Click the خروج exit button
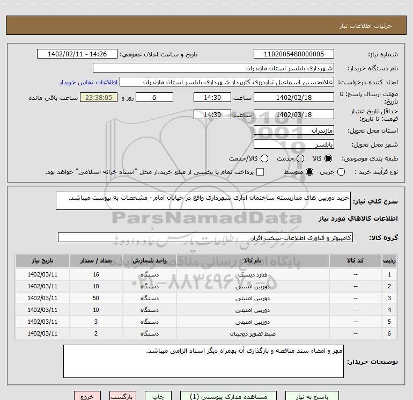 point(87,396)
